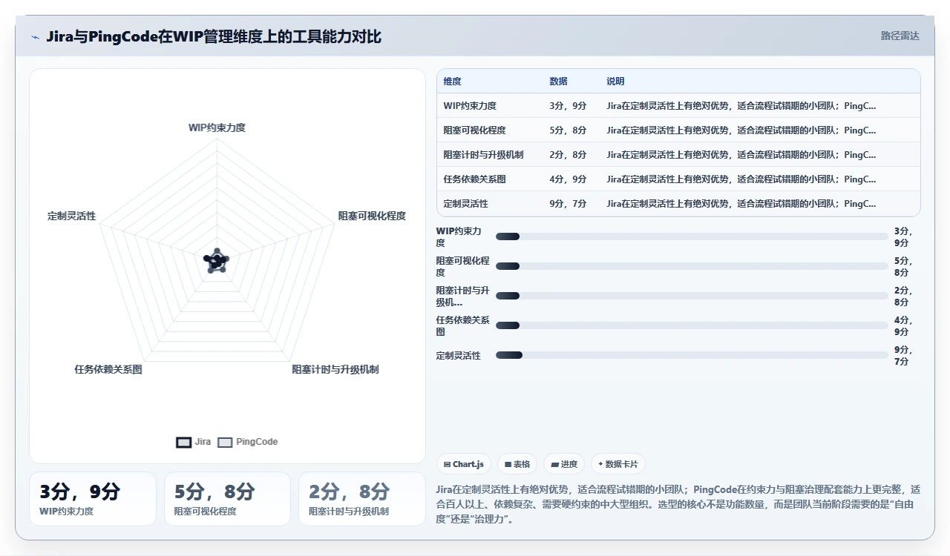The width and height of the screenshot is (950, 556).
Task: Click the "任务依赖关系图" axis label on the radar chart
Action: (108, 369)
